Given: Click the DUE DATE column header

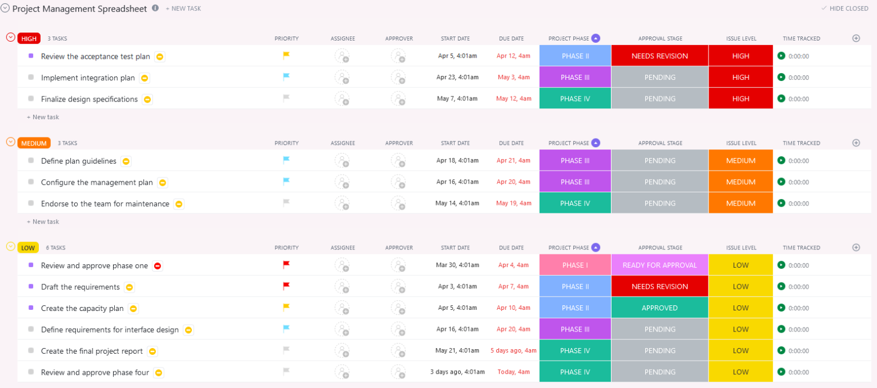Looking at the screenshot, I should 511,38.
